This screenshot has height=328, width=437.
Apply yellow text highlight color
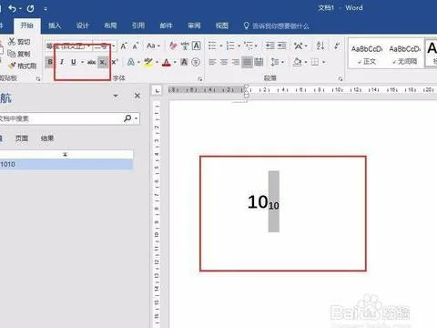[148, 62]
